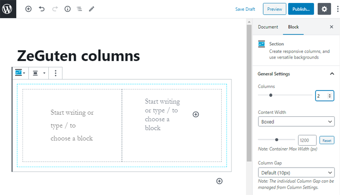Click Save Draft

tap(245, 9)
